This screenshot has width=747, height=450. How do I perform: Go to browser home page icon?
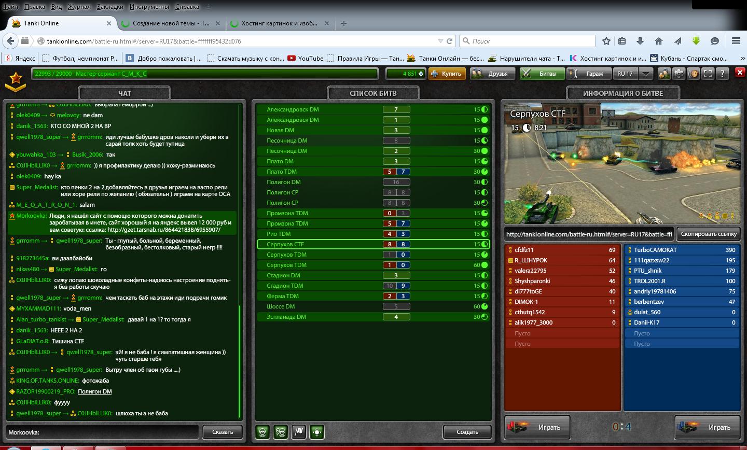coord(659,41)
